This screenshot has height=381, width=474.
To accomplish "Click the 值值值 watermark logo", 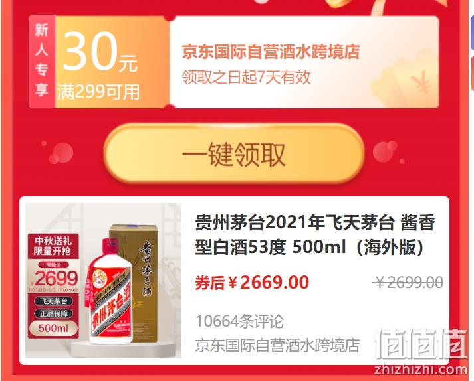I will 421,345.
